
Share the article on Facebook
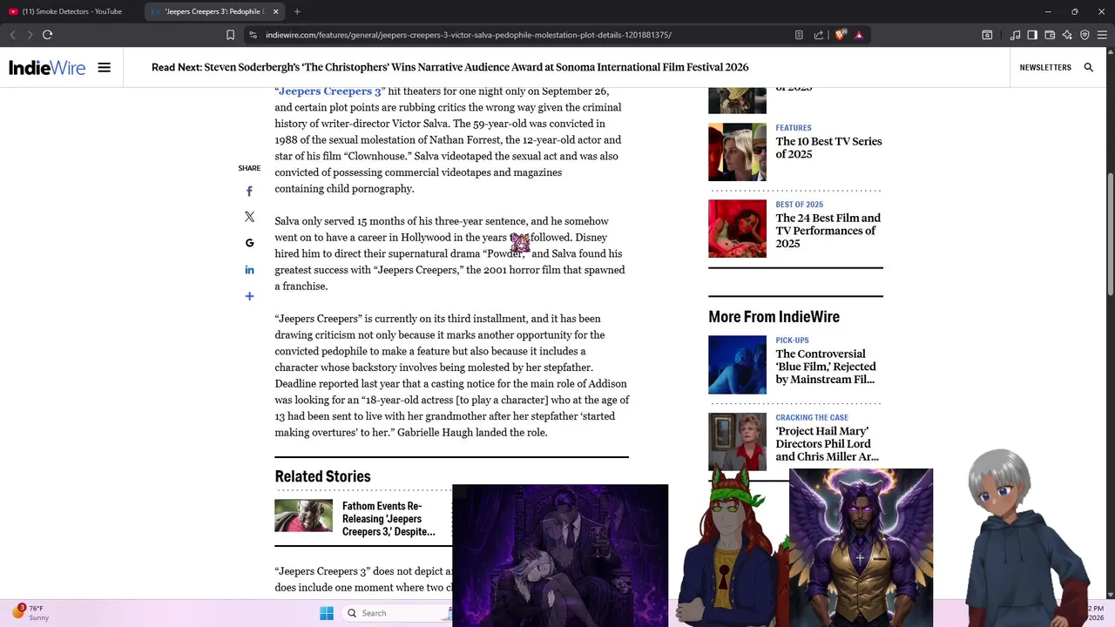(x=249, y=192)
